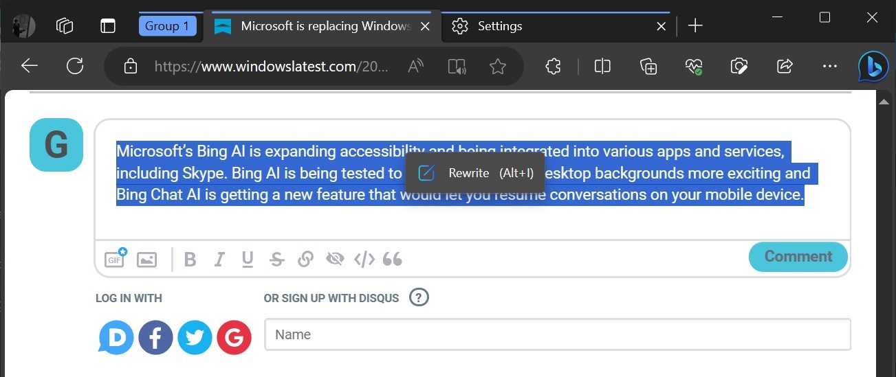Image resolution: width=896 pixels, height=377 pixels.
Task: Open the Extensions puzzle icon
Action: pyautogui.click(x=554, y=67)
